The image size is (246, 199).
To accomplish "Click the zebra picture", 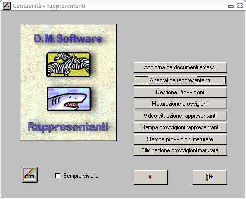I will 68,65.
